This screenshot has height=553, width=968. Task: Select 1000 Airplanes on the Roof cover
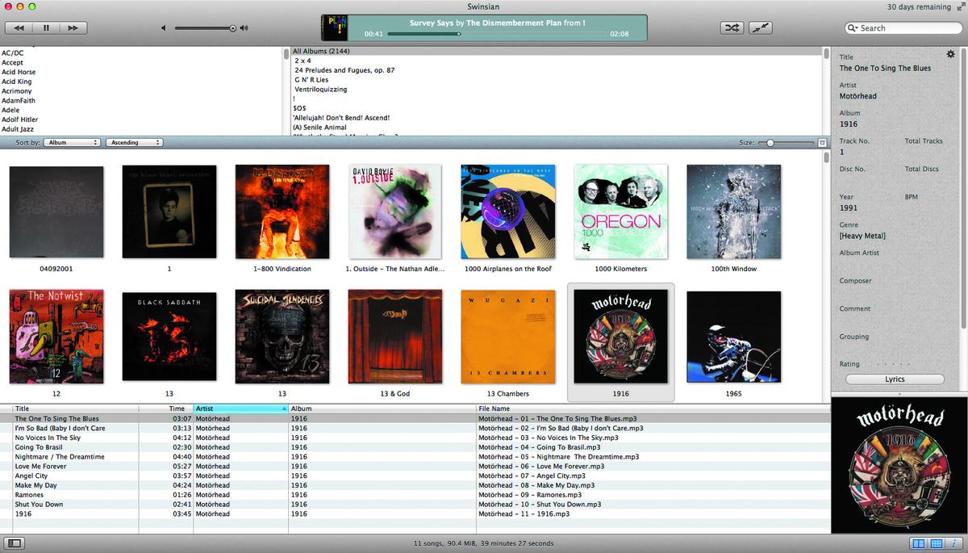click(x=508, y=212)
